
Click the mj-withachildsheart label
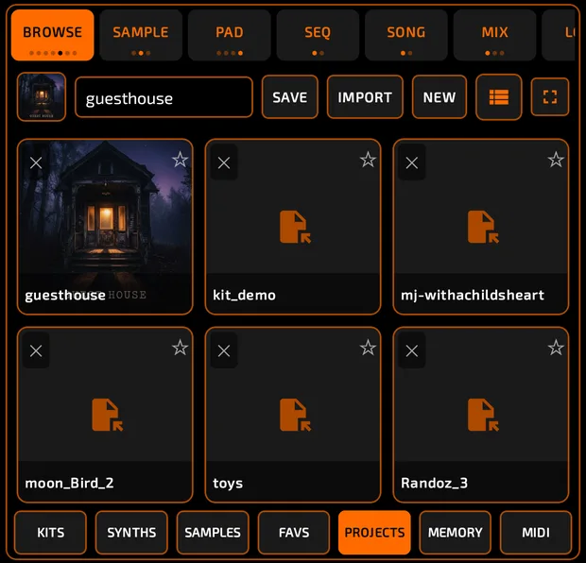pyautogui.click(x=473, y=295)
